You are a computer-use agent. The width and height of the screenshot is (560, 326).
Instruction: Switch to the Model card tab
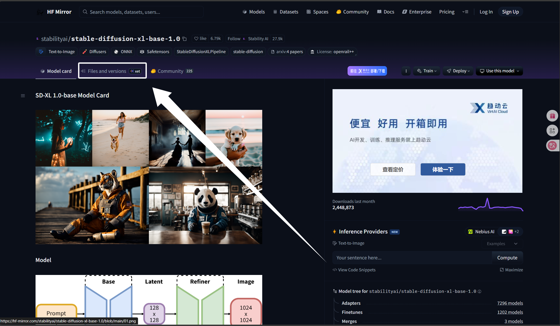point(56,71)
